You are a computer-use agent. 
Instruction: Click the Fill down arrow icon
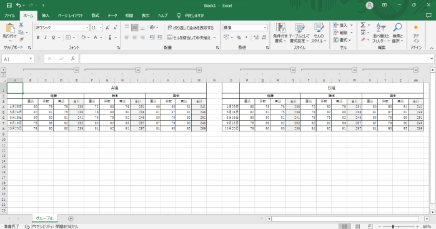tap(363, 33)
